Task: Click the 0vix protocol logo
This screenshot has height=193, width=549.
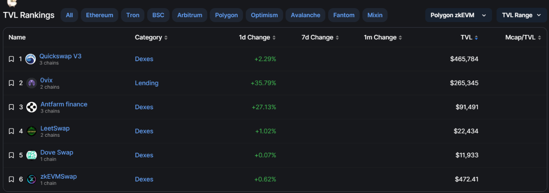Action: 32,83
